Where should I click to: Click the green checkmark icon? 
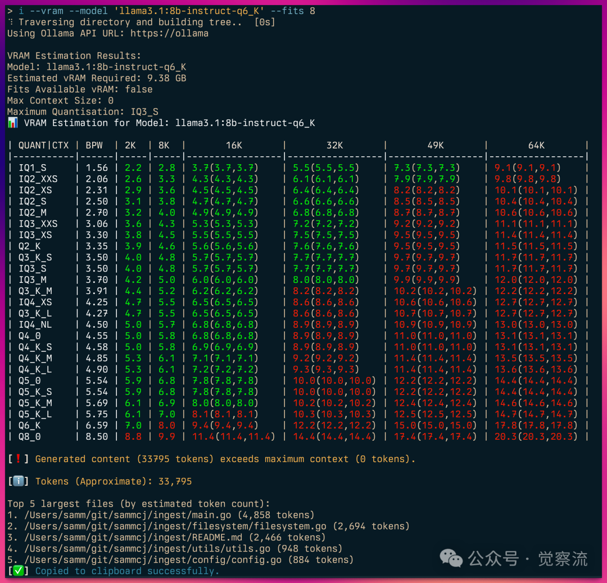[18, 571]
